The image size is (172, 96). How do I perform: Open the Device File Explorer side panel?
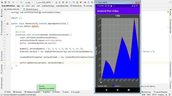pyautogui.click(x=170, y=69)
